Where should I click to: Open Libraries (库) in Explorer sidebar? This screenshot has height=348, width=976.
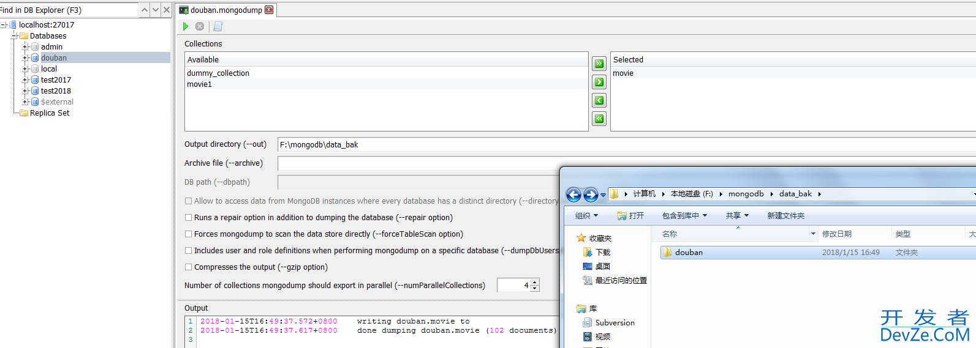pyautogui.click(x=587, y=308)
